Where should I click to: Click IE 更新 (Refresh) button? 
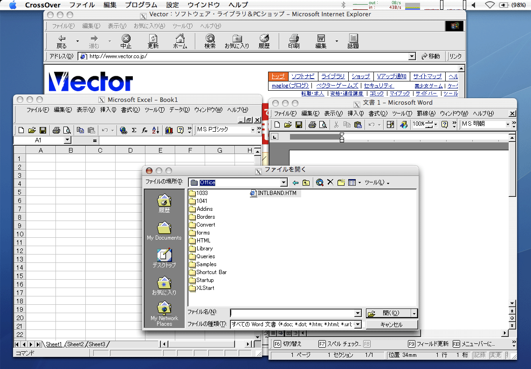(x=153, y=41)
